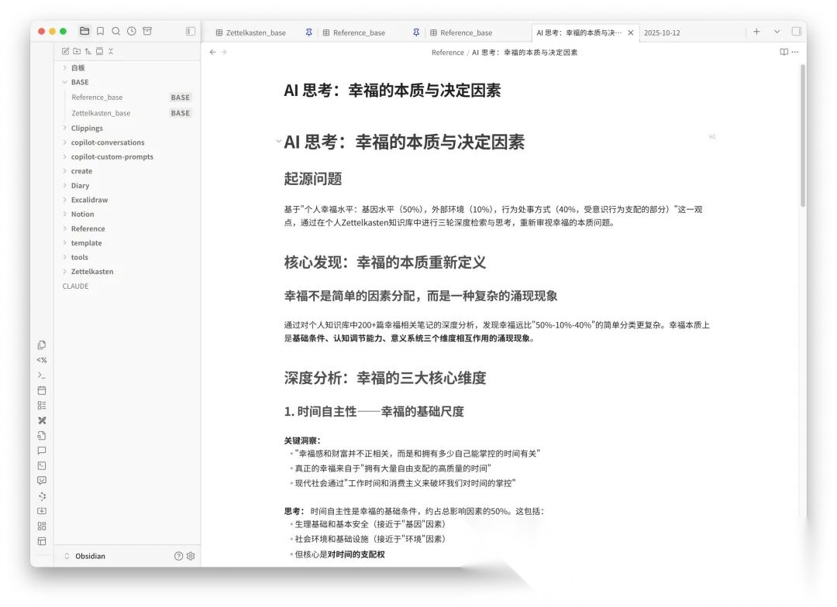Close the AI 思考 tab
This screenshot has width=837, height=607.
(x=630, y=33)
